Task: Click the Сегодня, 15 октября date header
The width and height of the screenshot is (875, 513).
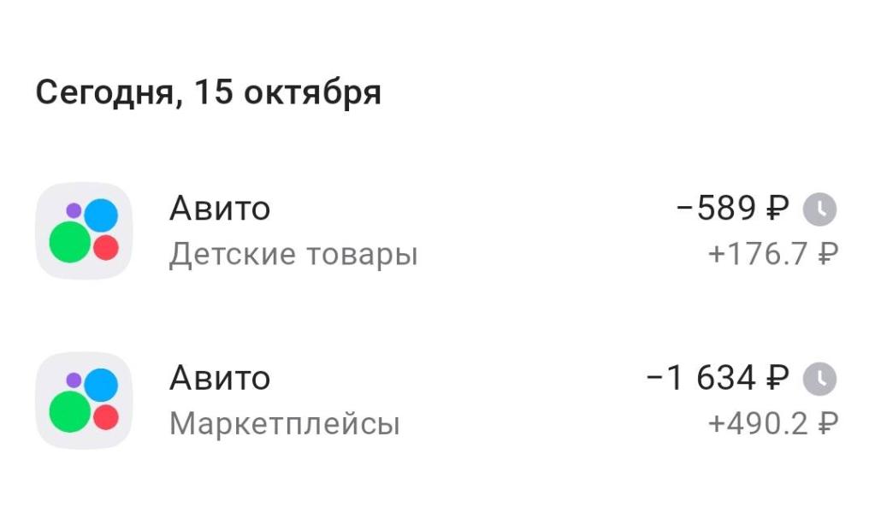Action: 208,93
